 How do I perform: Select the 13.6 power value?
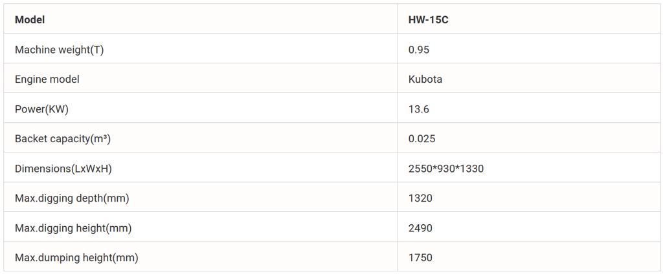tap(419, 109)
